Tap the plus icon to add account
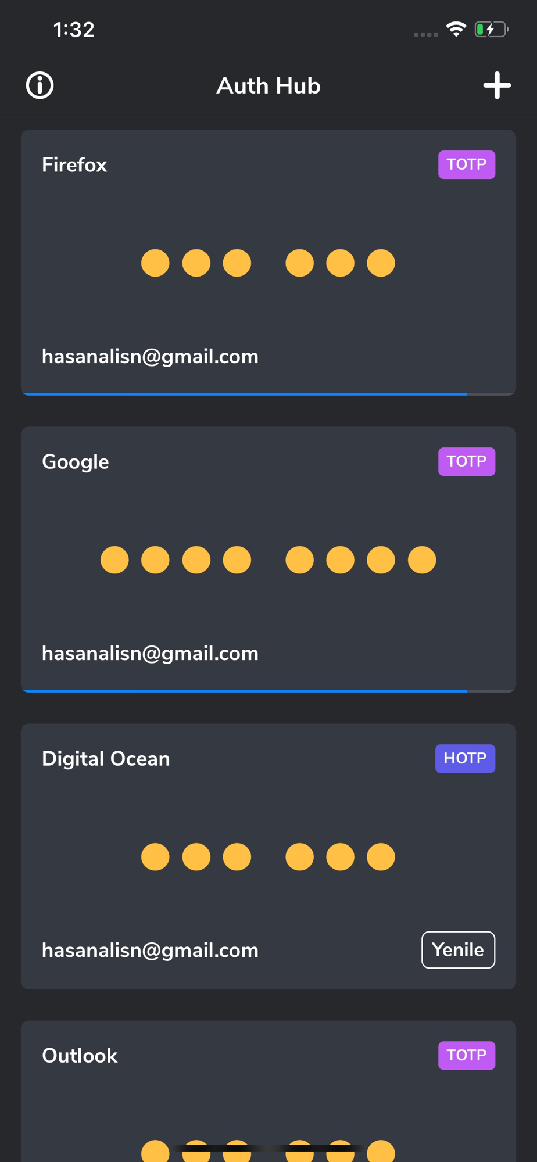Viewport: 537px width, 1162px height. coord(497,85)
